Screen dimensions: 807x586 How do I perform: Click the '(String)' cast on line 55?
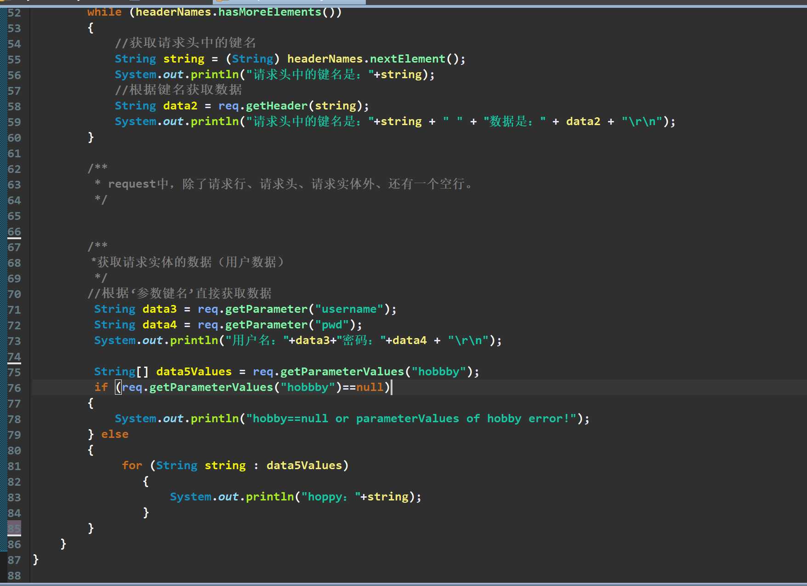(x=252, y=59)
